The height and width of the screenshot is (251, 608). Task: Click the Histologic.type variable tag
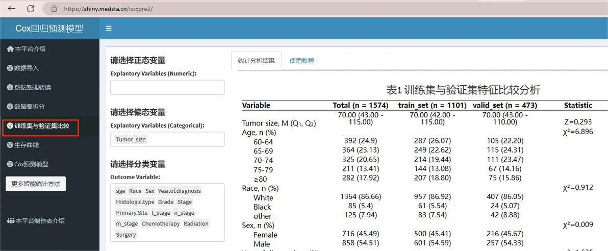(x=135, y=202)
